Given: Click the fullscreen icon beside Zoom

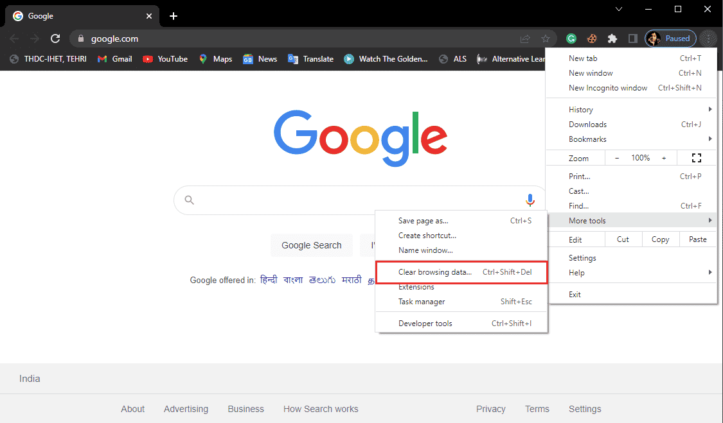Looking at the screenshot, I should pyautogui.click(x=696, y=158).
